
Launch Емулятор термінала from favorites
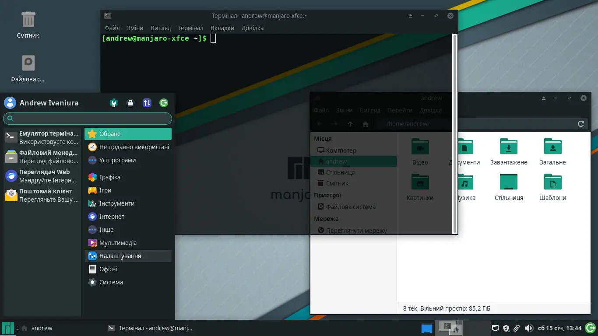(x=42, y=137)
